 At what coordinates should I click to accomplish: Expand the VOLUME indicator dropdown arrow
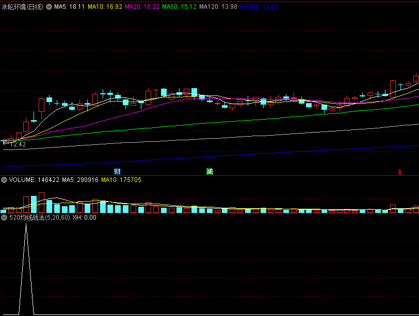(x=4, y=180)
